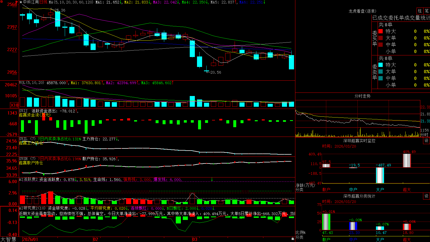Screen dimensions: 430x242
Task: Click dark red 大单 swatch under 委买单
Action: point(381,38)
